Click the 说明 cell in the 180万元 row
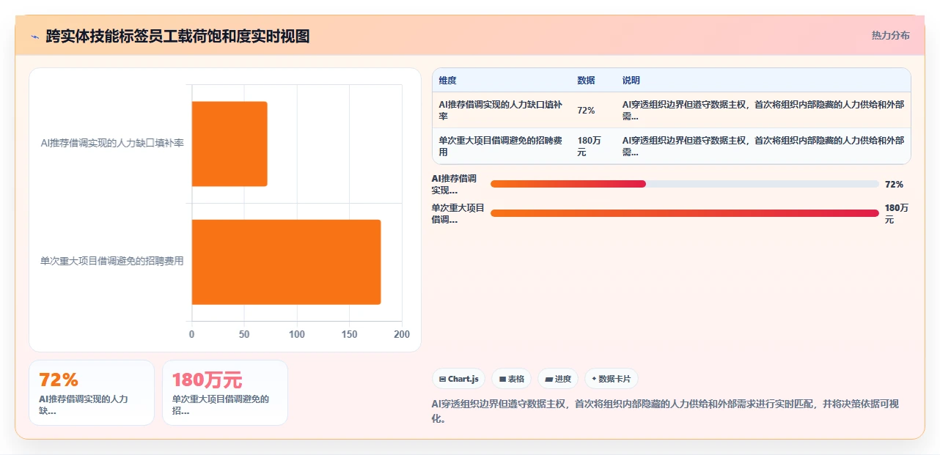This screenshot has width=940, height=455. 763,147
